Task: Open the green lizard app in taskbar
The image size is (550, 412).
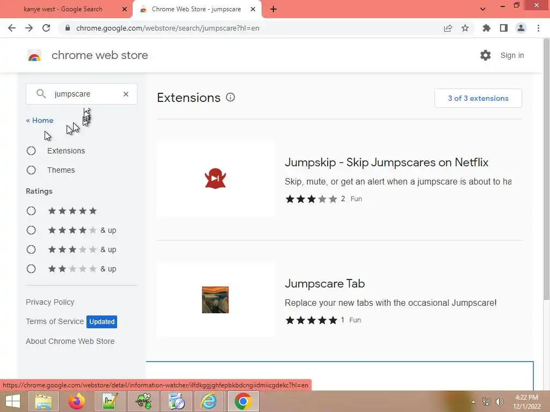Action: click(x=143, y=401)
